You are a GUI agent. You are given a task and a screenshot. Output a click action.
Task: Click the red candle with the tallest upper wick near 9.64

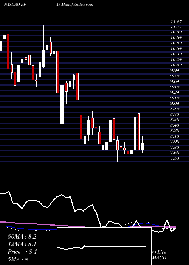click(x=139, y=132)
